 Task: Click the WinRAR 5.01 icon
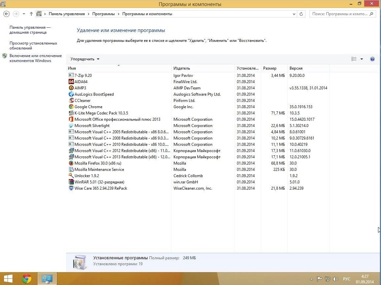coord(71,182)
